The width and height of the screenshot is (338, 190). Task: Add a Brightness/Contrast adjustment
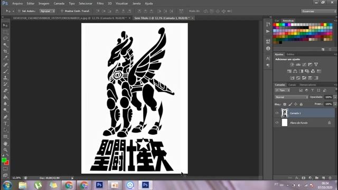click(x=292, y=64)
